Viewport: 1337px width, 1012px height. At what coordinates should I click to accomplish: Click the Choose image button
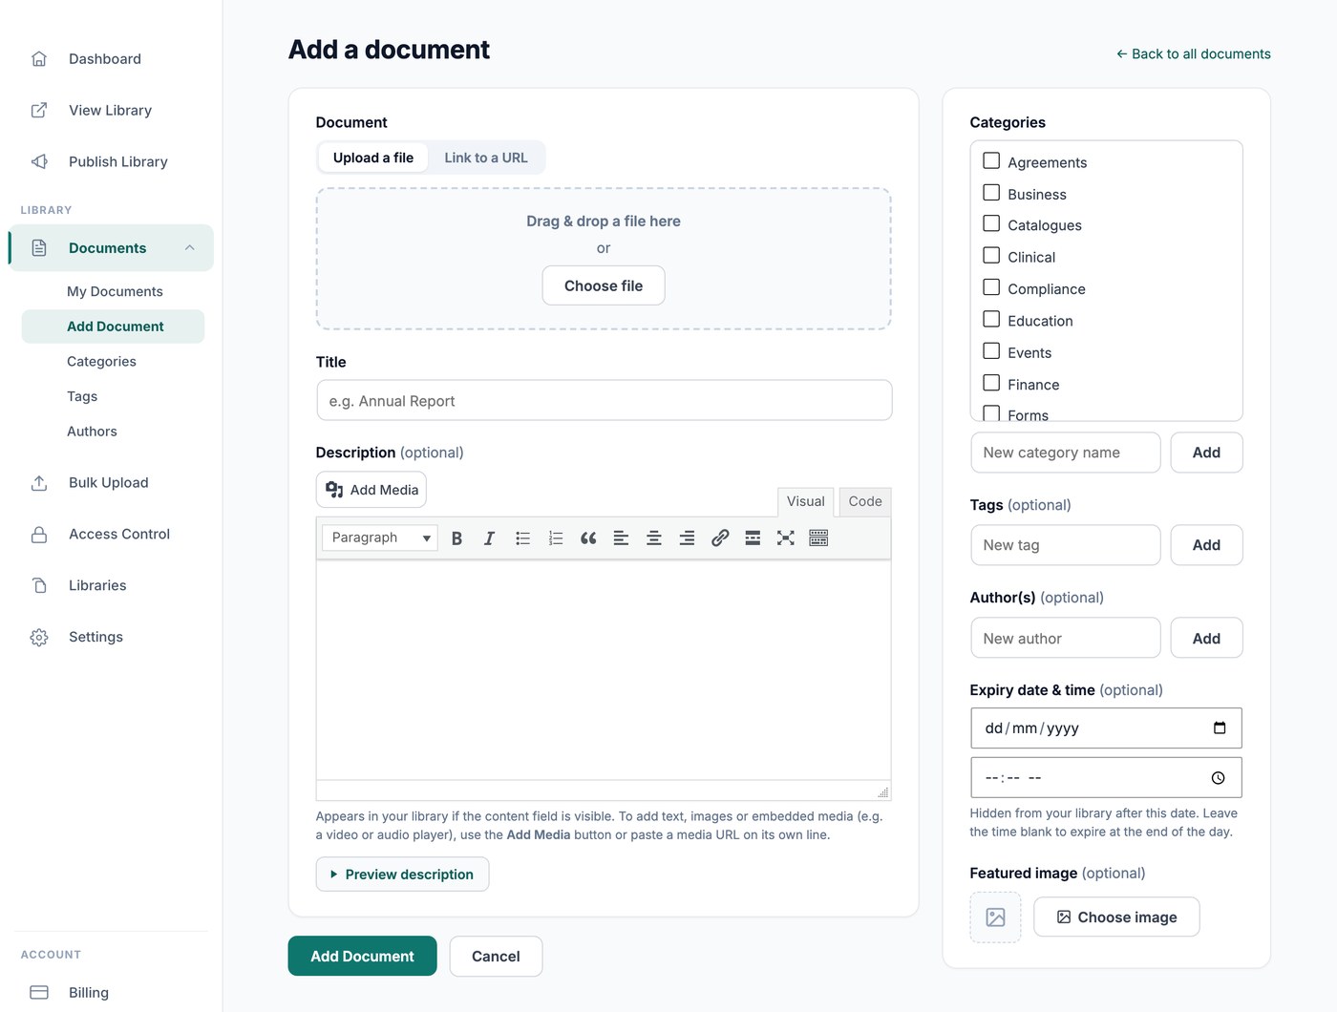pos(1116,917)
